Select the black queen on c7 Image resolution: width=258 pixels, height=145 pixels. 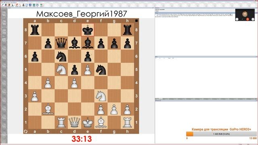(x=61, y=43)
